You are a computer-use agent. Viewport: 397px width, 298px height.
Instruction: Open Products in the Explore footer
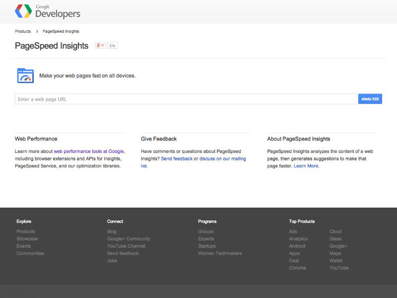point(26,231)
